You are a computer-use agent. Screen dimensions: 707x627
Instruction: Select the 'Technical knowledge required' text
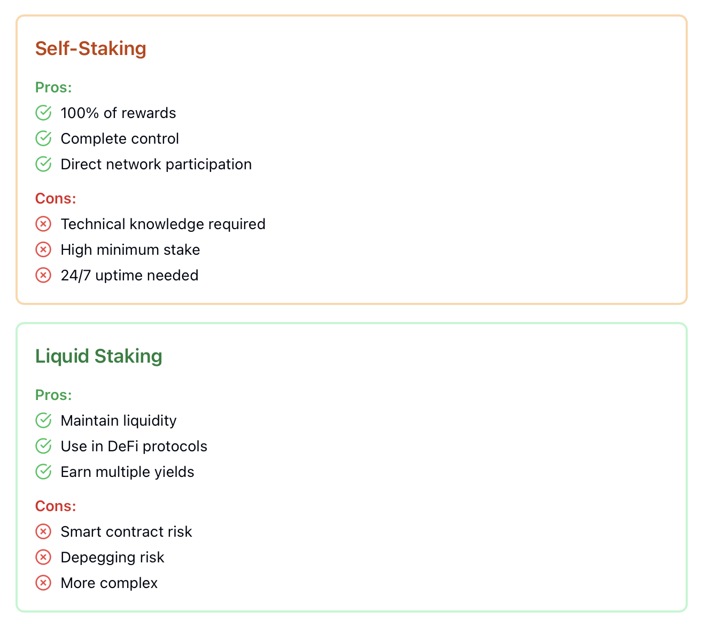(x=163, y=224)
